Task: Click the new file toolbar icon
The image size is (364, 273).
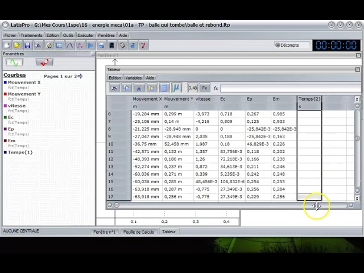Action: coord(7,45)
